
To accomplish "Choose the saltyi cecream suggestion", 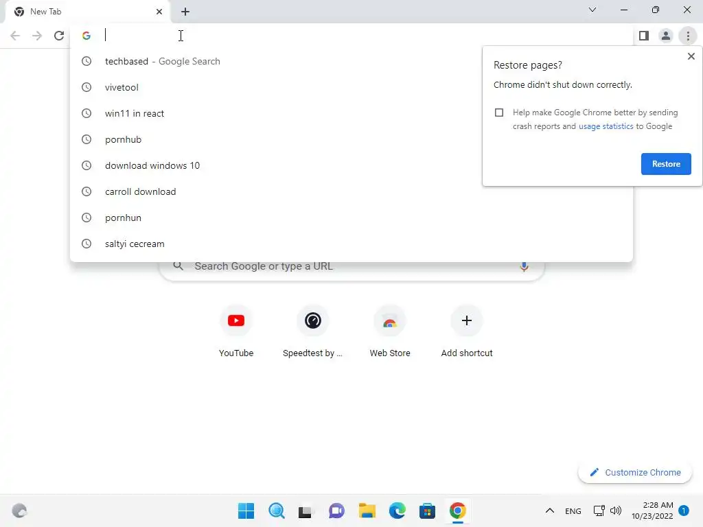I will (351, 244).
